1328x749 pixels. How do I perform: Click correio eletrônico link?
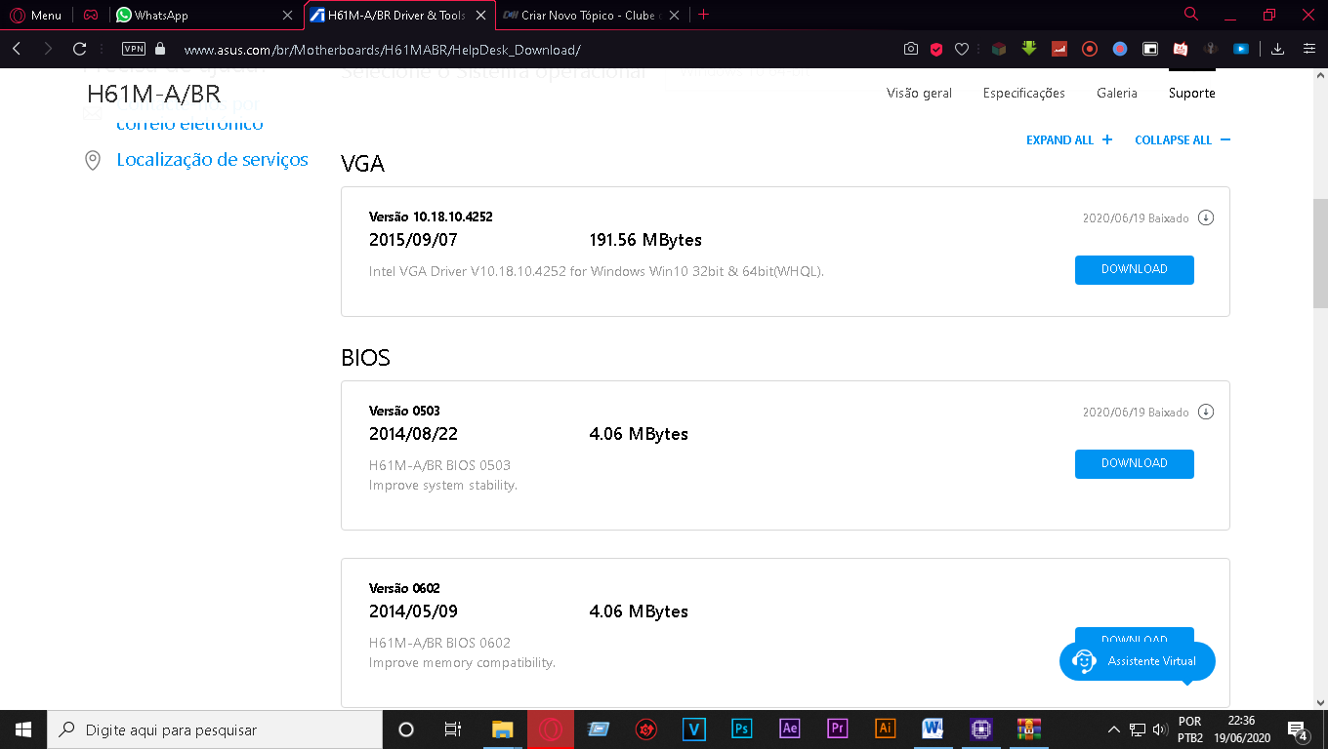coord(189,124)
